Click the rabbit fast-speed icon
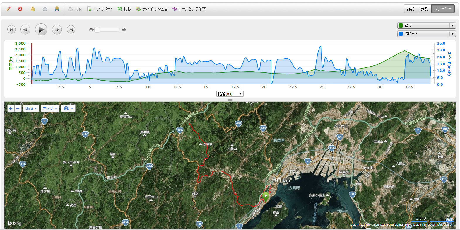The height and width of the screenshot is (230, 460). [124, 30]
